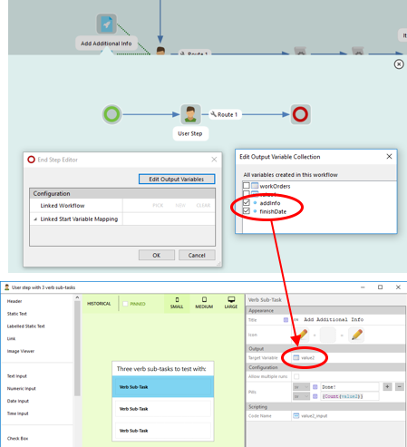Click the Add Additional Info rocket icon
The height and width of the screenshot is (447, 407).
[x=107, y=24]
